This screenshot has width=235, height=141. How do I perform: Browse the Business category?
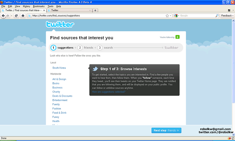[x=57, y=87]
